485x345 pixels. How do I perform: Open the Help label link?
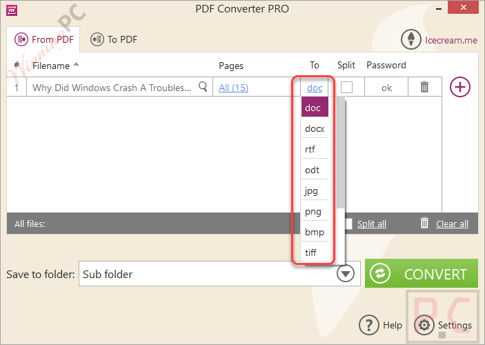point(393,325)
